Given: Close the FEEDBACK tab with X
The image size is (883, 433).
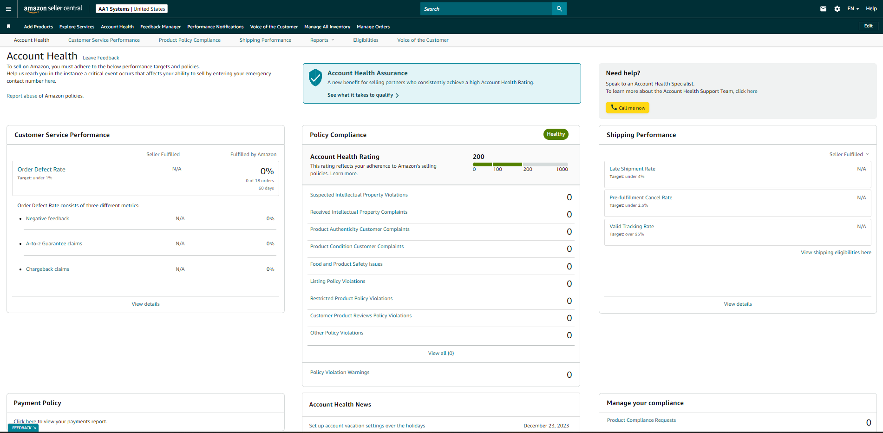Looking at the screenshot, I should click(x=35, y=428).
